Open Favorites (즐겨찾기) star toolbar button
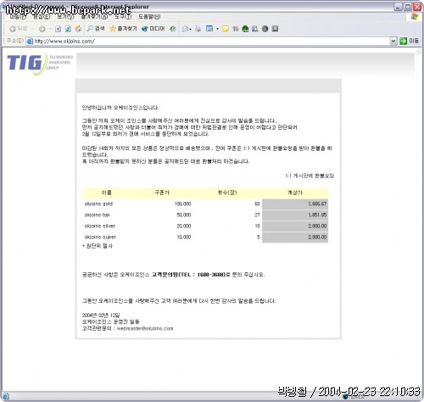Image resolution: width=424 pixels, height=402 pixels. [x=123, y=29]
